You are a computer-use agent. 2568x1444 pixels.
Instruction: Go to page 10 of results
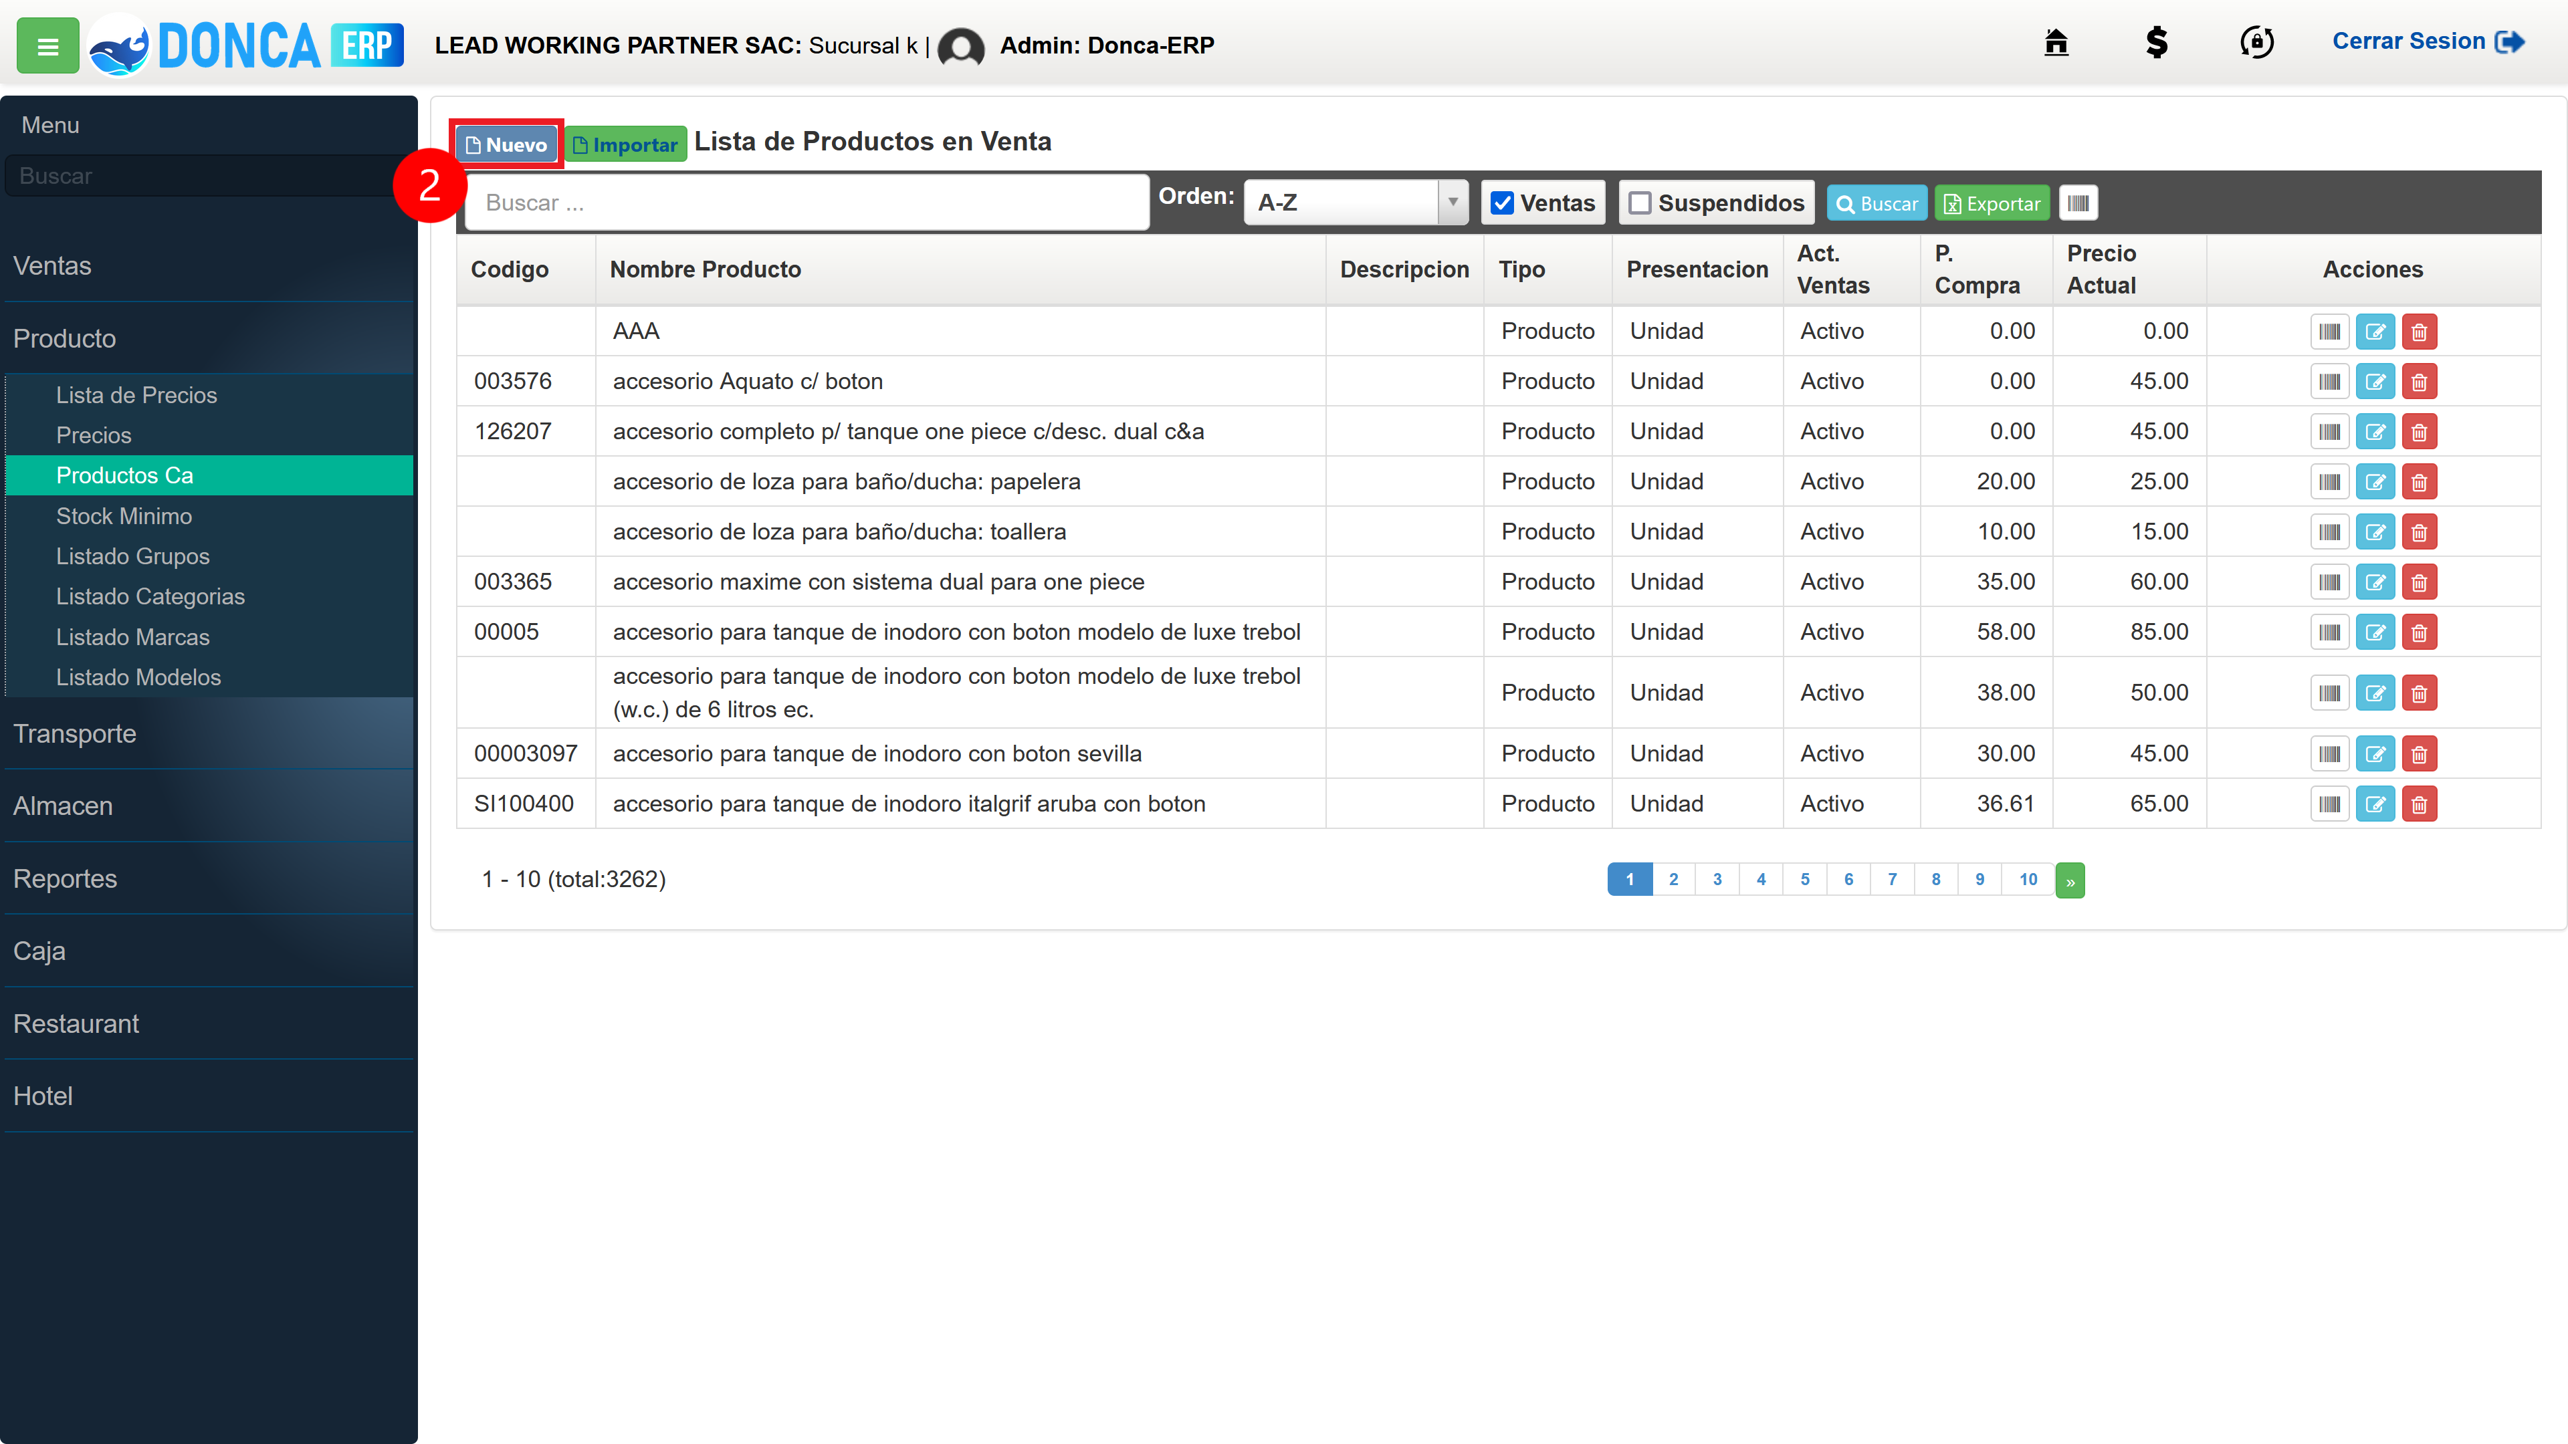click(x=2028, y=880)
